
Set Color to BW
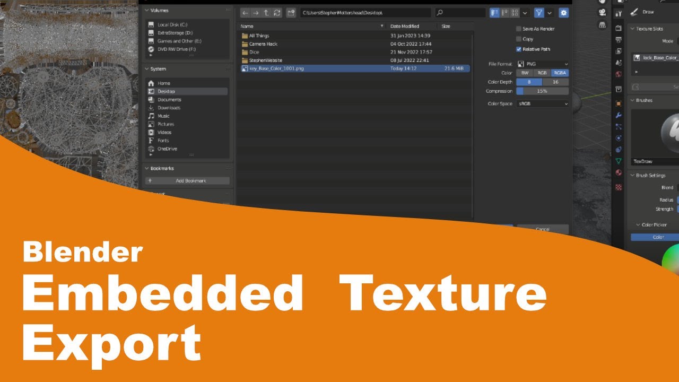[x=525, y=73]
